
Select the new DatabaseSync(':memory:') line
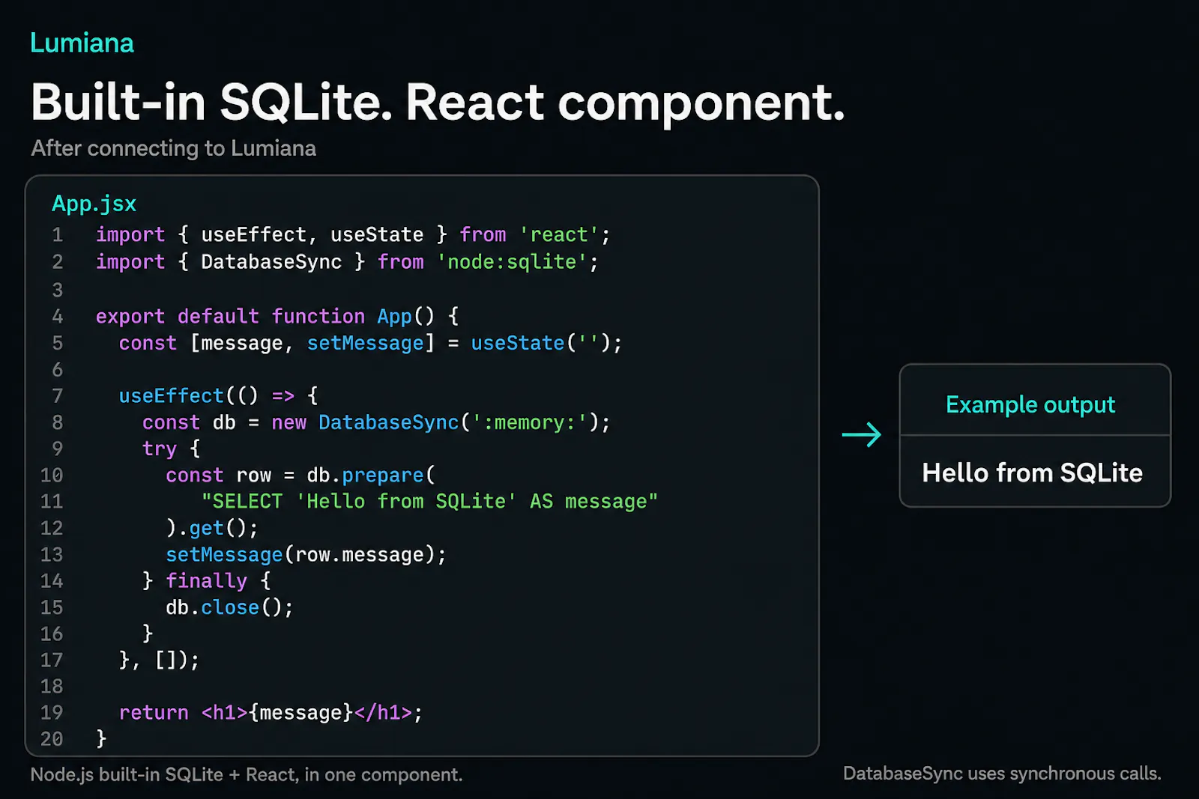point(376,422)
